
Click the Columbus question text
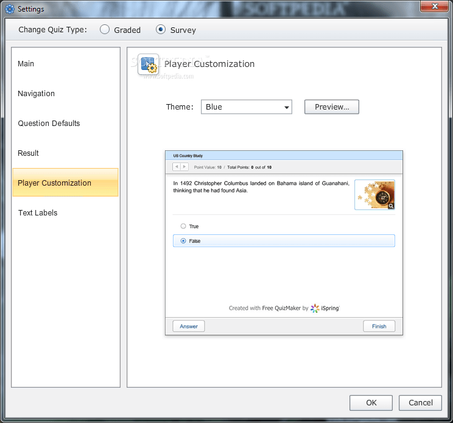[261, 187]
